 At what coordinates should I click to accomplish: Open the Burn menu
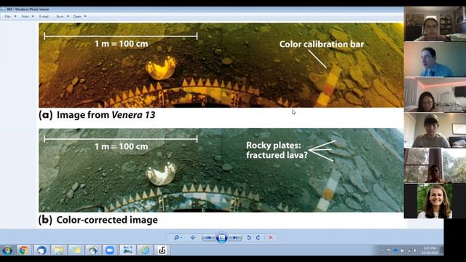[60, 16]
